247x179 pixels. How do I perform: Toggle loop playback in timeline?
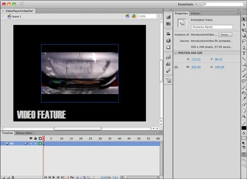tap(72, 177)
